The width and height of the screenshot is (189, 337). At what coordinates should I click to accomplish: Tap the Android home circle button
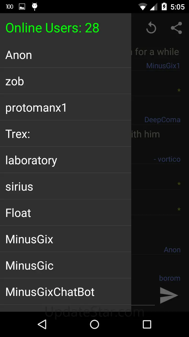point(94,324)
